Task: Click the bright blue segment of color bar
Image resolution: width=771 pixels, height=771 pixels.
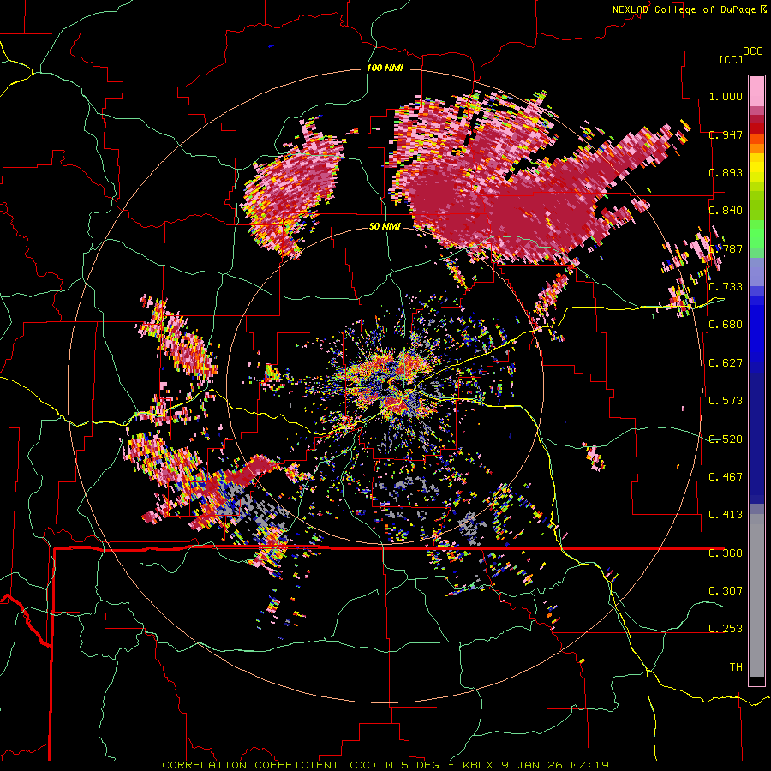Action: 756,334
